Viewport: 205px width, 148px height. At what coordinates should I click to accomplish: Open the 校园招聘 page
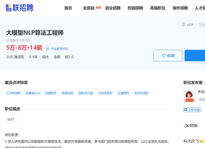pyautogui.click(x=135, y=8)
